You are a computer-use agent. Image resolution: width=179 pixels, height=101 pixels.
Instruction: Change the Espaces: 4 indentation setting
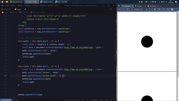click(76, 100)
